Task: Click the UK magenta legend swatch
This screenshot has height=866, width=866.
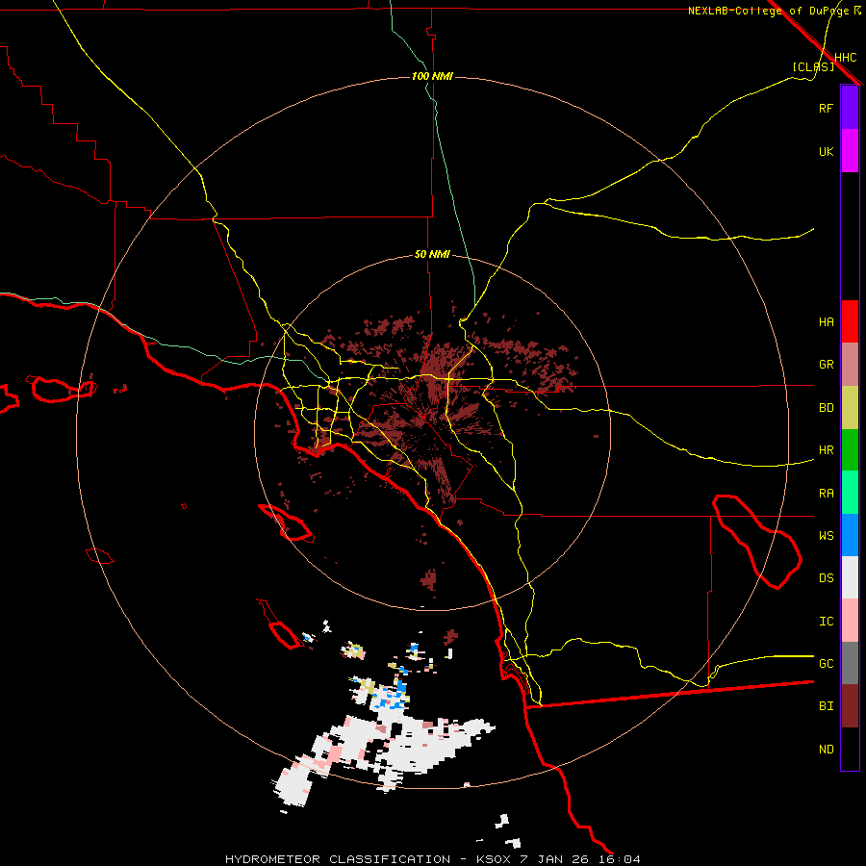Action: (850, 151)
